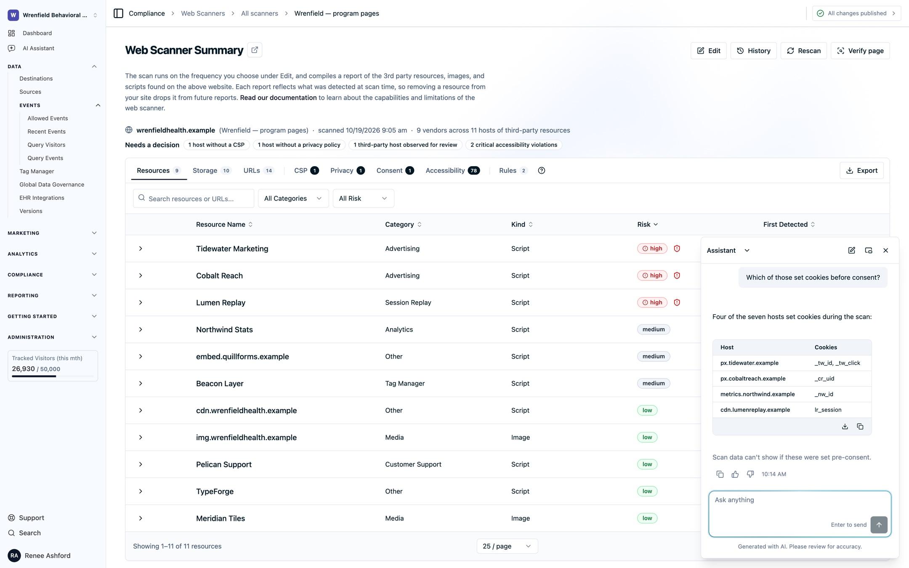The height and width of the screenshot is (568, 909).
Task: Open Dashboard from the sidebar
Action: pos(37,33)
